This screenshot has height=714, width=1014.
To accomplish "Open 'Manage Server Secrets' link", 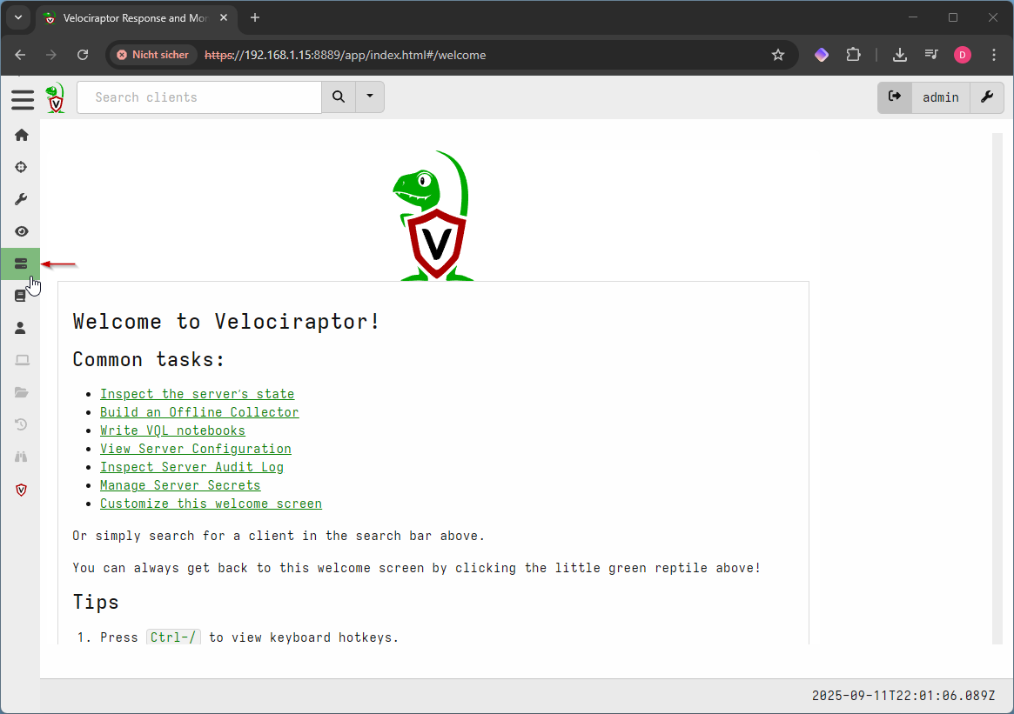I will click(x=180, y=485).
